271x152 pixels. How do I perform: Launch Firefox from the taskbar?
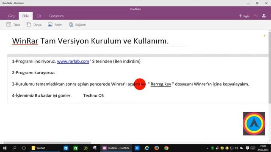(157, 148)
